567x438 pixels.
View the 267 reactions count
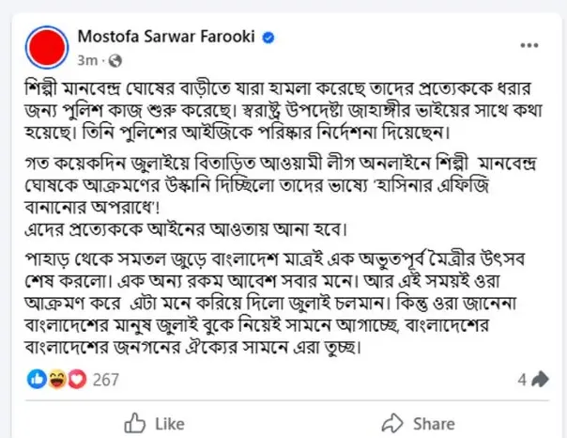(x=105, y=379)
